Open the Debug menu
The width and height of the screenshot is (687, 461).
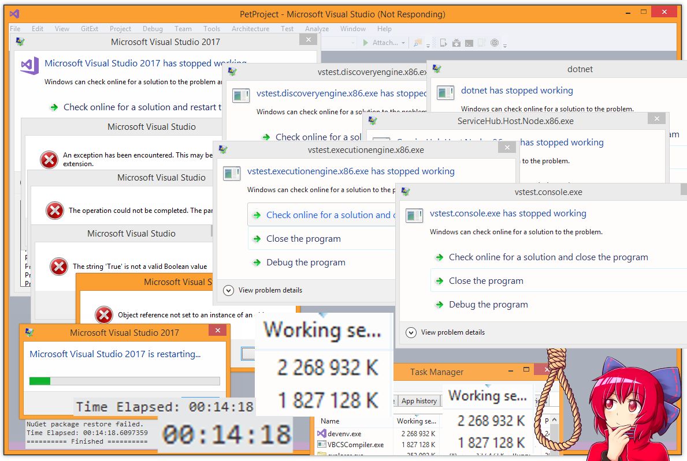[x=152, y=28]
